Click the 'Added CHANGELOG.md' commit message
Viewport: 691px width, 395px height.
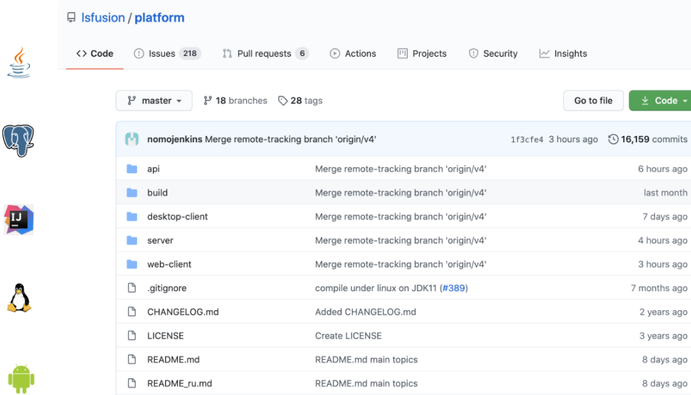365,312
